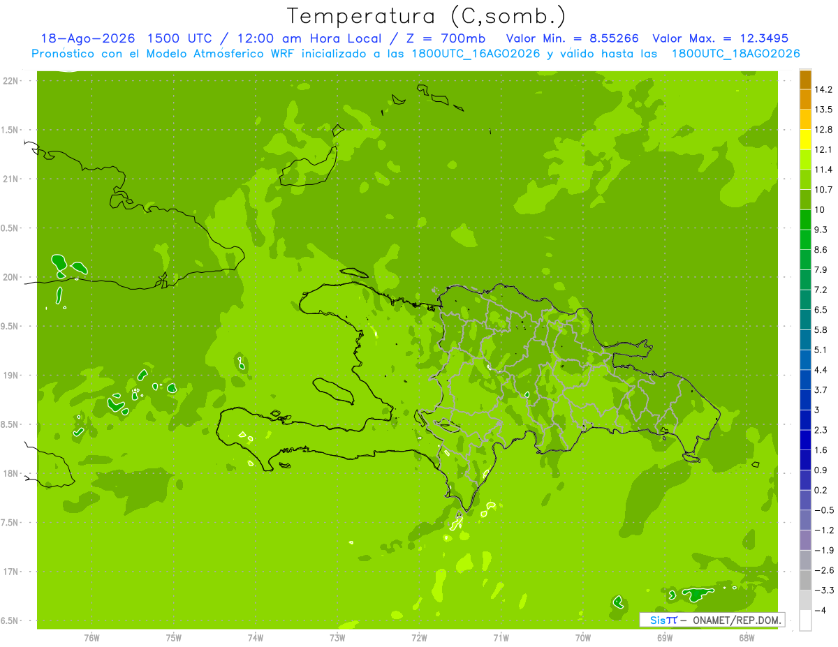Click the "11.4" colorbar value

pyautogui.click(x=824, y=170)
